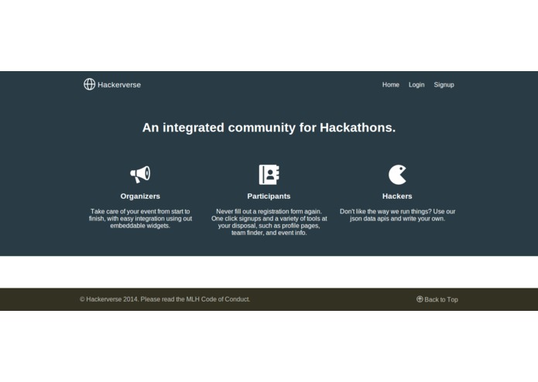Select the Organizers heading
The height and width of the screenshot is (382, 538).
point(140,196)
